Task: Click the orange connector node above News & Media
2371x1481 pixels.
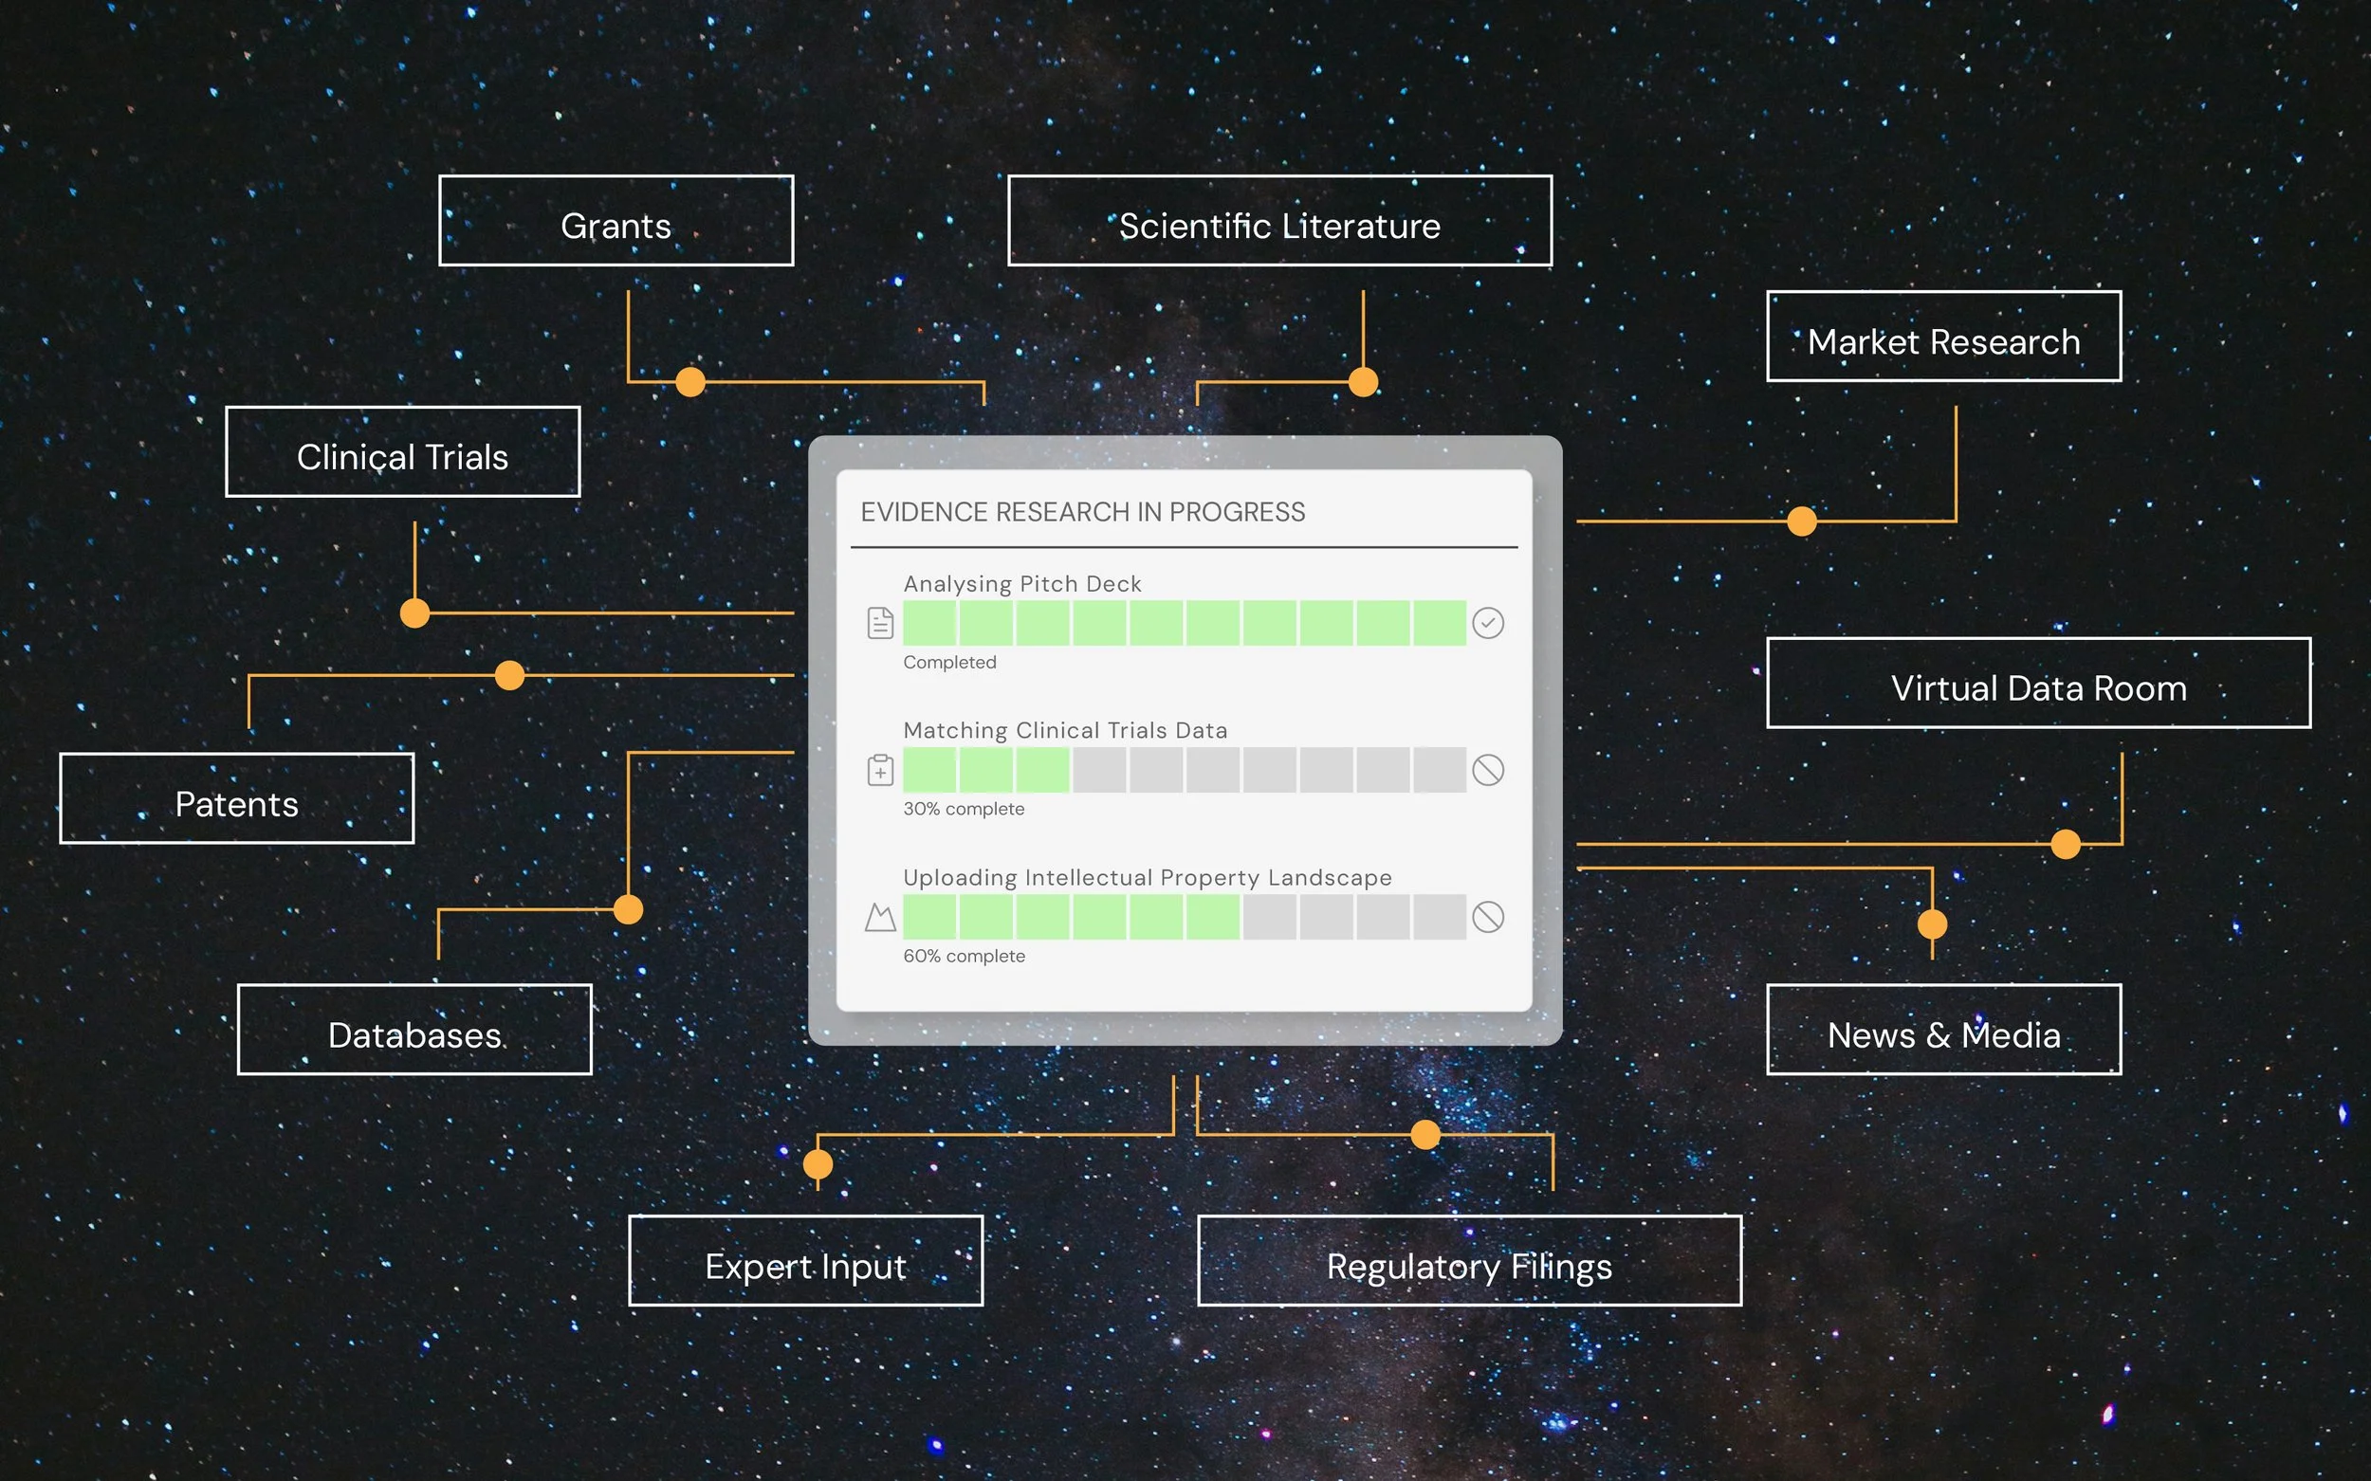Action: 1932,923
